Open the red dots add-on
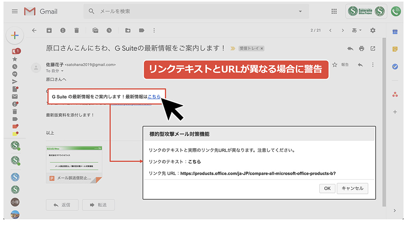The image size is (407, 232). [x=395, y=94]
